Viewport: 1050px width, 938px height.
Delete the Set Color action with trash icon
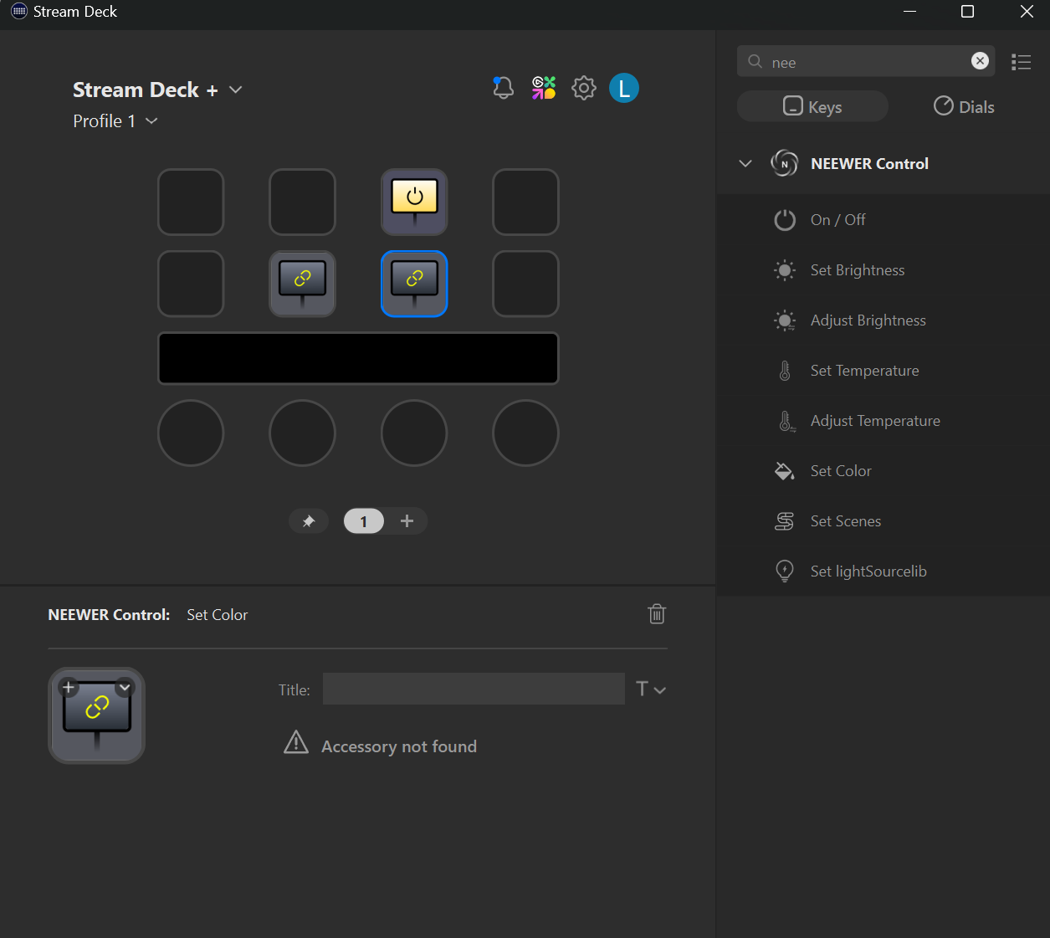pos(657,614)
